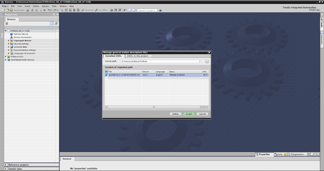Click the Version column header
The image size is (324, 171).
(148, 72)
